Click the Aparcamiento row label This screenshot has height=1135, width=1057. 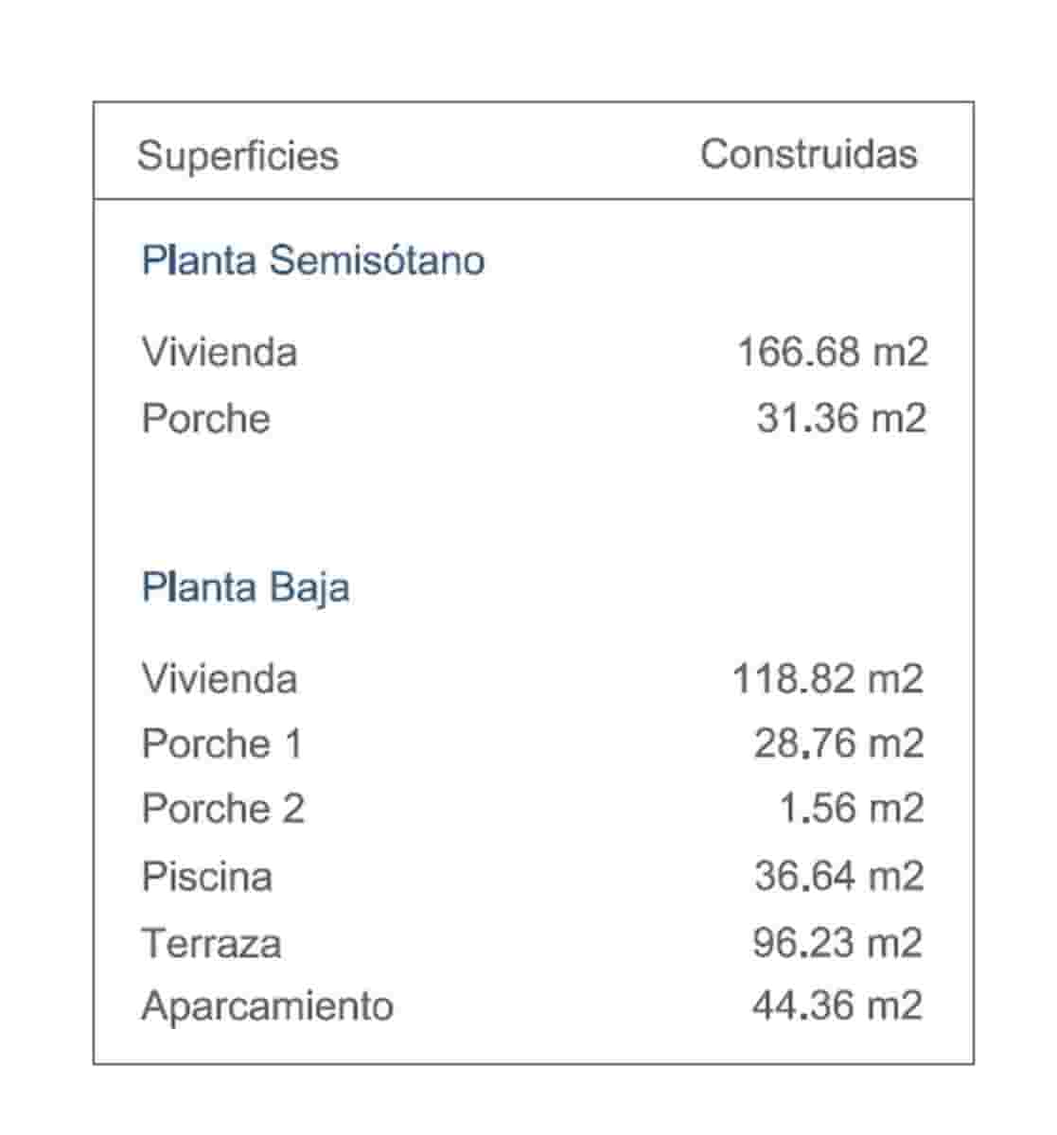coord(267,1005)
